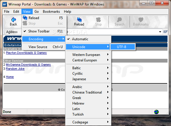The width and height of the screenshot is (171, 126).
Task: Open Playfon Downloads & Games link
Action: (26, 53)
